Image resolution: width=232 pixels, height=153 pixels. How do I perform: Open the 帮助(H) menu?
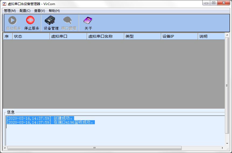[54, 11]
